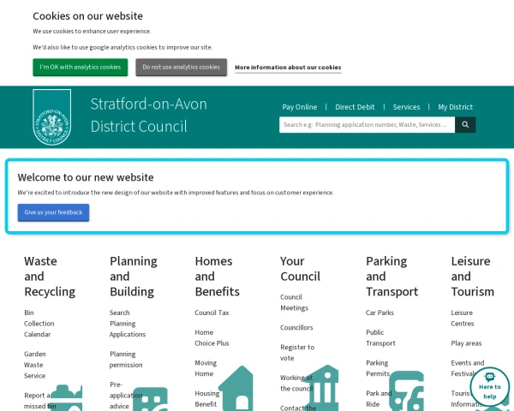Viewport: 514px width, 411px height.
Task: Open the Leisure and Tourism heading
Action: pos(472,277)
